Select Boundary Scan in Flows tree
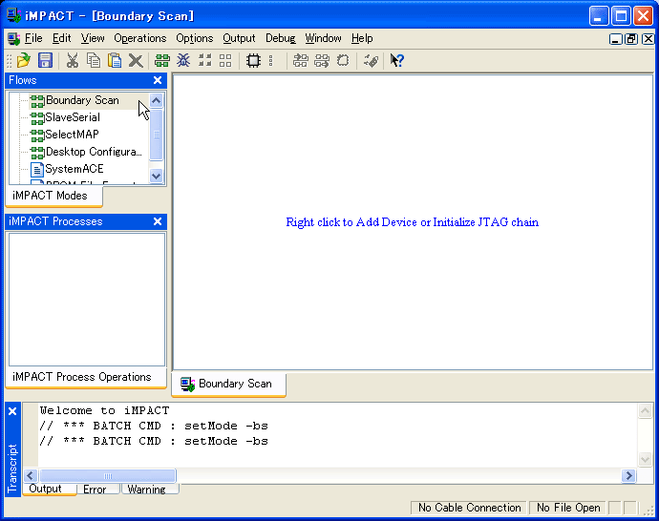The width and height of the screenshot is (659, 521). point(82,100)
